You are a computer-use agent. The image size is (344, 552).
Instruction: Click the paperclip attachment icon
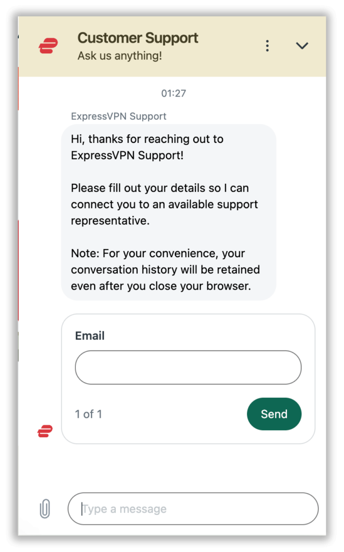45,508
